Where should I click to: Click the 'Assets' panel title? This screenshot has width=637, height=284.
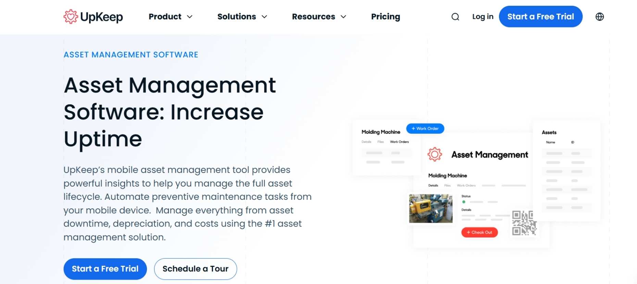549,132
